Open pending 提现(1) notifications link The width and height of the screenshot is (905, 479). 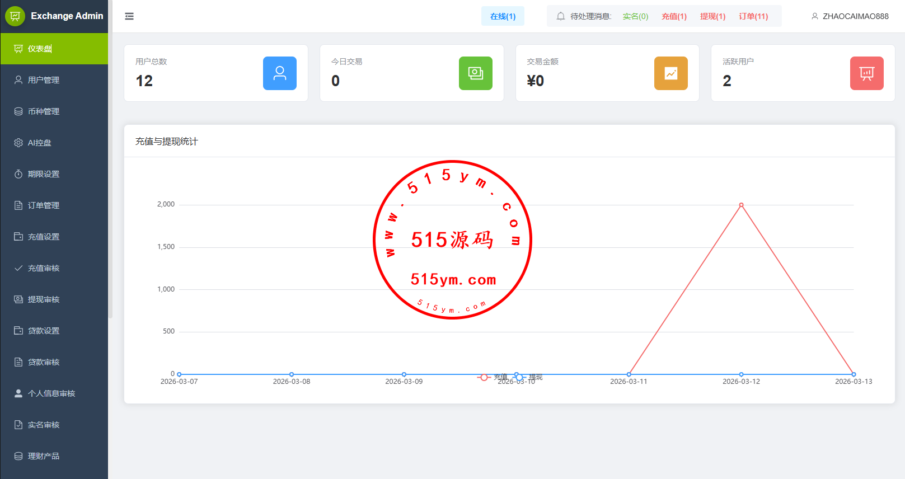[x=712, y=16]
